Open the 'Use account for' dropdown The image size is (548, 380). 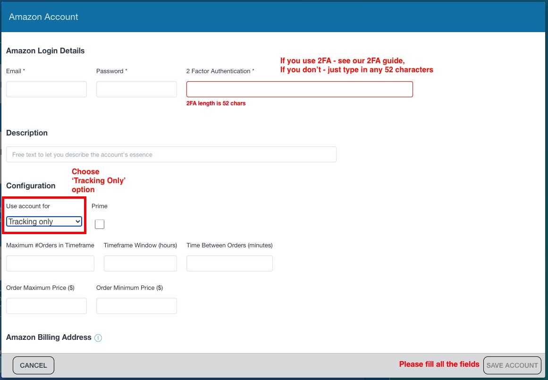tap(44, 221)
